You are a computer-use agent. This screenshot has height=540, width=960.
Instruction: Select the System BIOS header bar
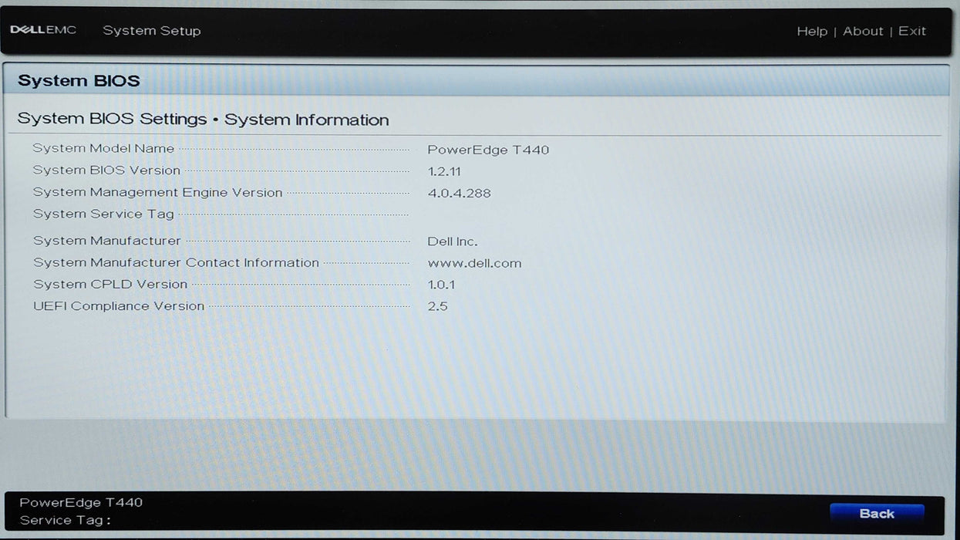(x=475, y=80)
